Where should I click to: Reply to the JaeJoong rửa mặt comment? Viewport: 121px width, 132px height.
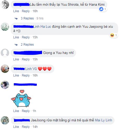point(26,127)
